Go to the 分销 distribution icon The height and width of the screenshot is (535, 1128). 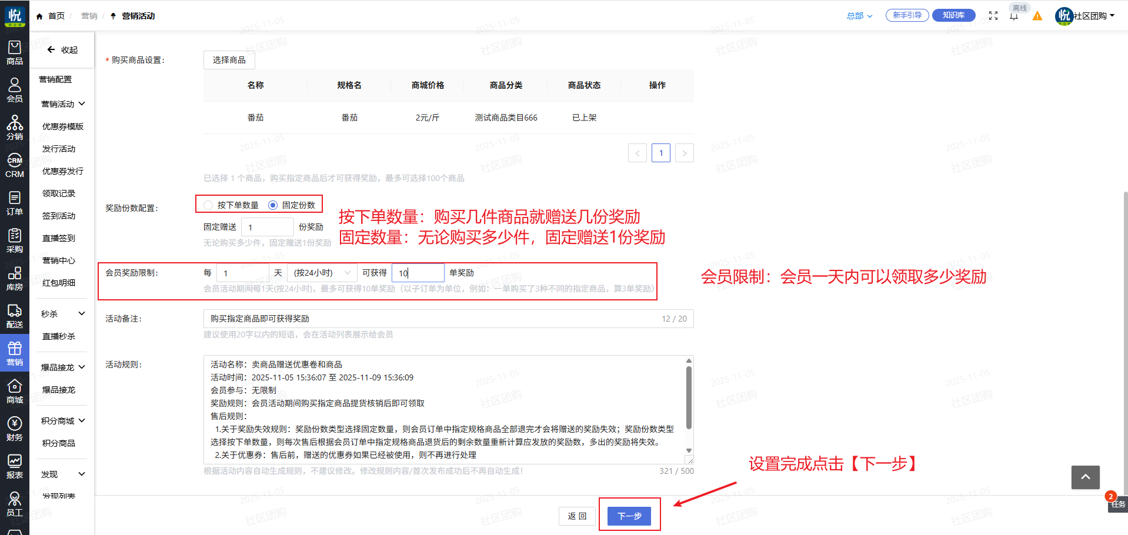pyautogui.click(x=15, y=128)
